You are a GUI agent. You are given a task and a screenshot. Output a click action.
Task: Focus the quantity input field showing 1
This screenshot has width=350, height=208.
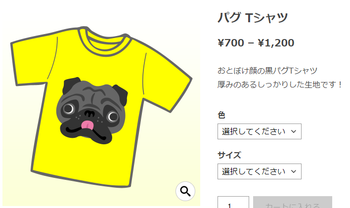233,202
